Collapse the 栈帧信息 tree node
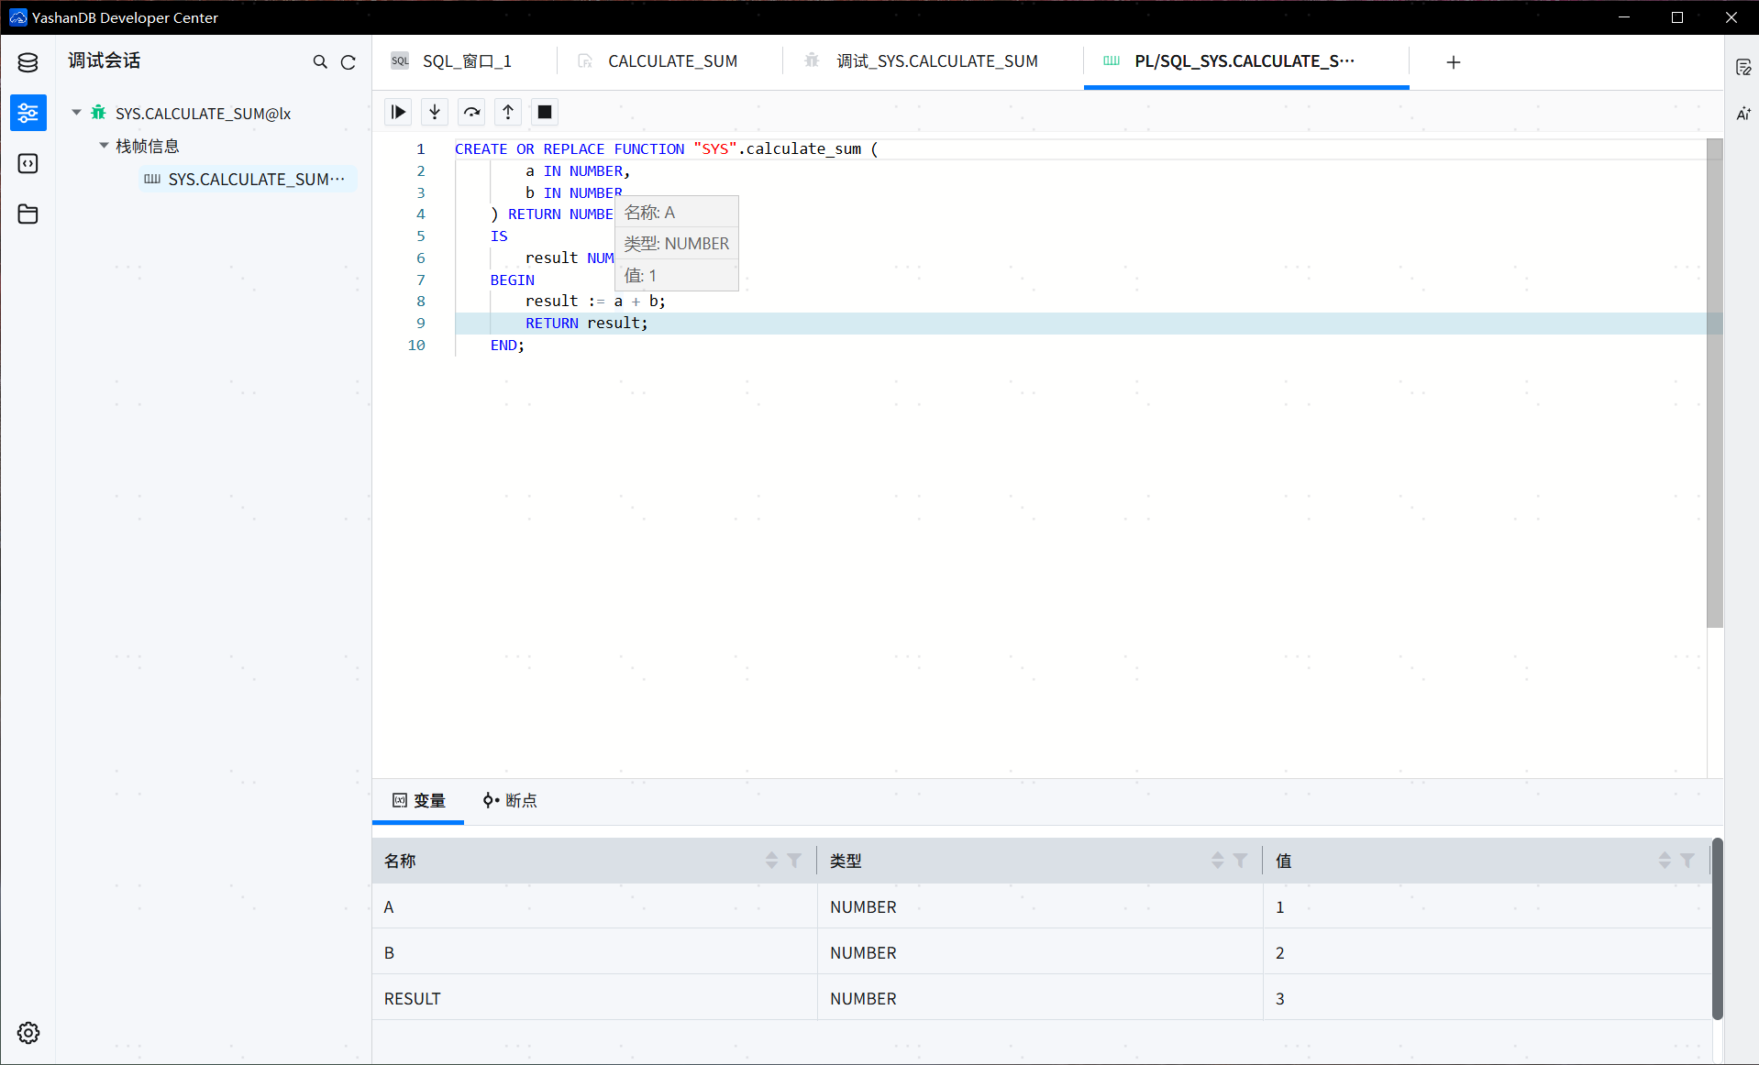The height and width of the screenshot is (1065, 1759). pos(104,146)
